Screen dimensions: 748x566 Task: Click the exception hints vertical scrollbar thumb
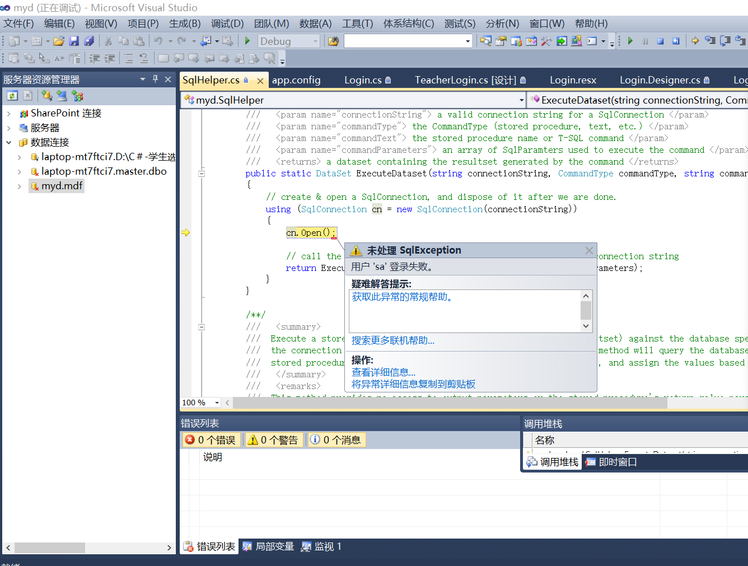point(586,310)
